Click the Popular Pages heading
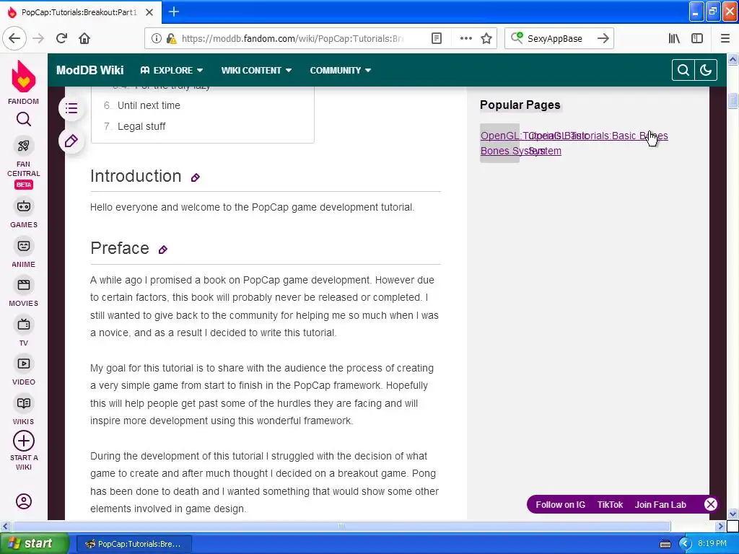Image resolution: width=739 pixels, height=554 pixels. [x=520, y=105]
